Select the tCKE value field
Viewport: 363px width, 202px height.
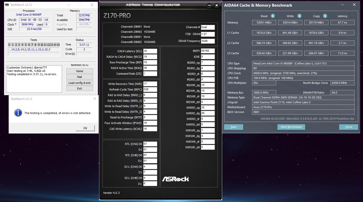click(x=208, y=57)
